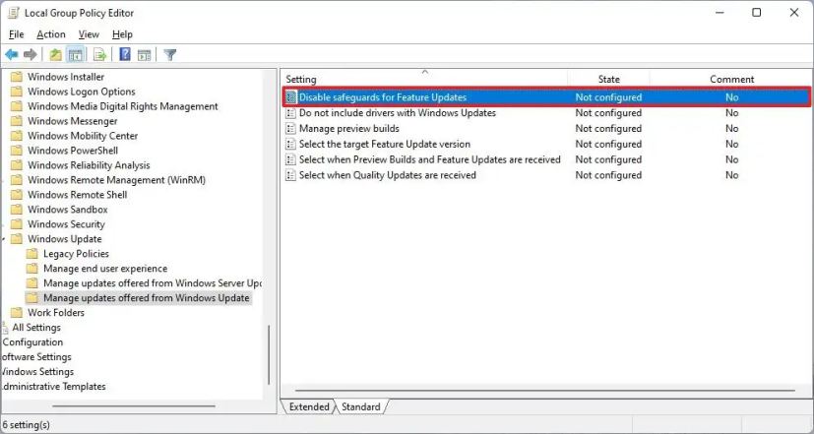
Task: Select Windows Remote Shell tree item
Action: (x=78, y=195)
